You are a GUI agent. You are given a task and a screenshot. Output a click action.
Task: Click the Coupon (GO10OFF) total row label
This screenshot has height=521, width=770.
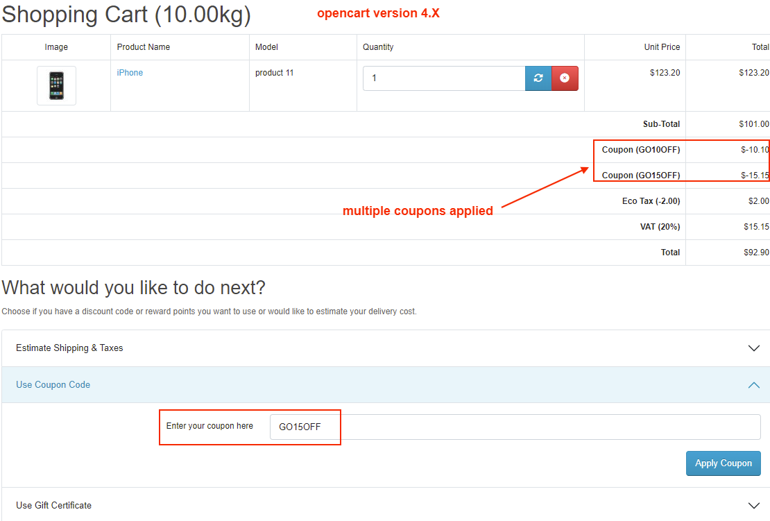coord(641,150)
